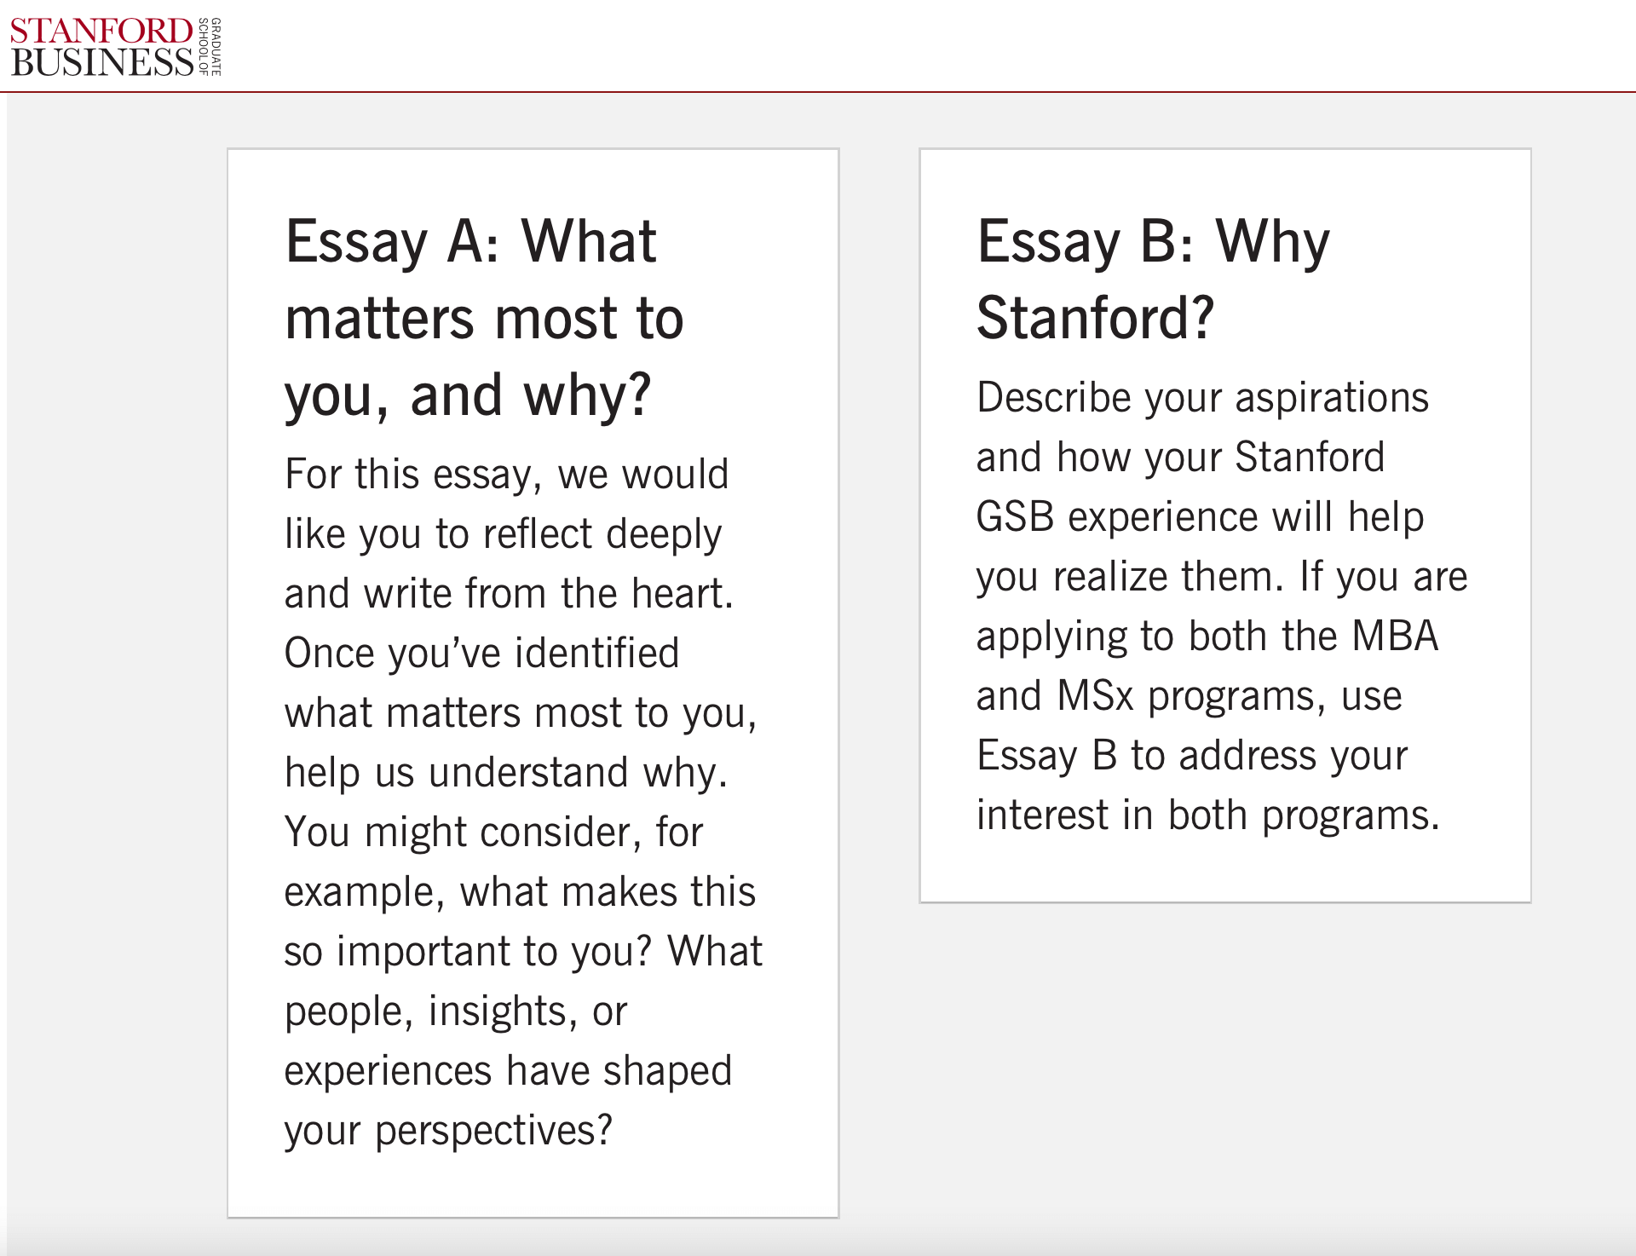Click 'Describe your aspirations' line
The width and height of the screenshot is (1636, 1256).
coord(1202,398)
